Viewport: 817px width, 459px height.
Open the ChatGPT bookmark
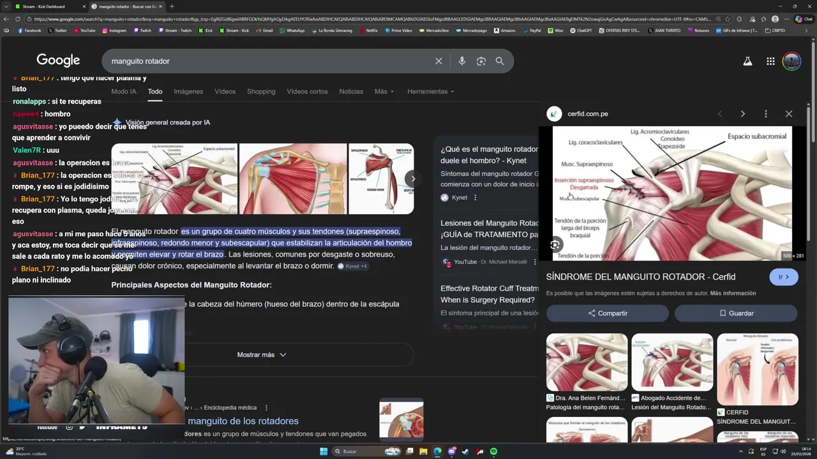[581, 31]
